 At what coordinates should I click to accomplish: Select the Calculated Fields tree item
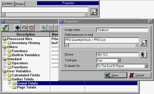tap(26, 75)
